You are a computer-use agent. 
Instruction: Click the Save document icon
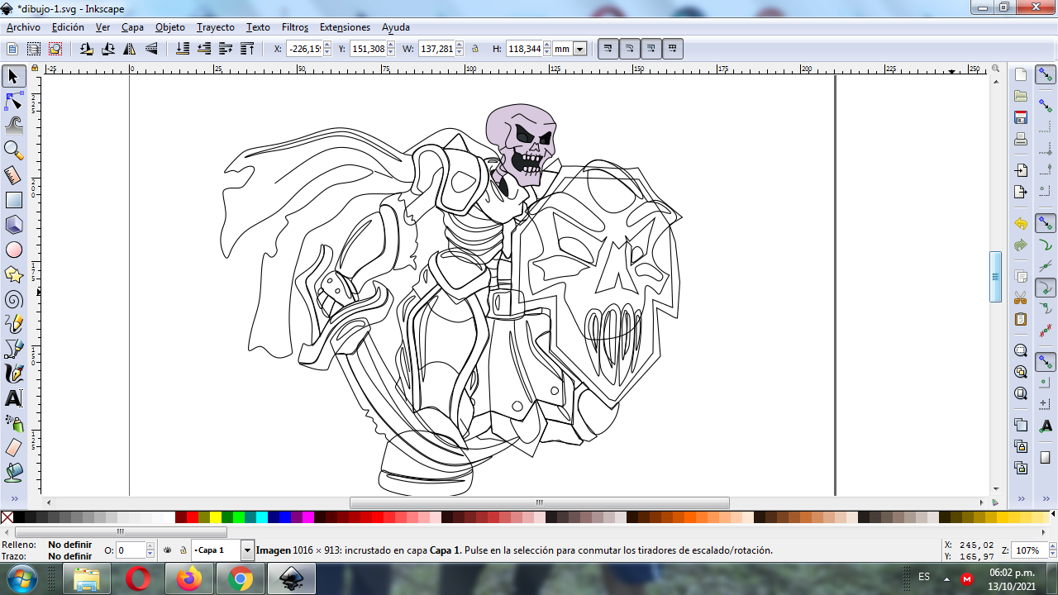click(1021, 117)
